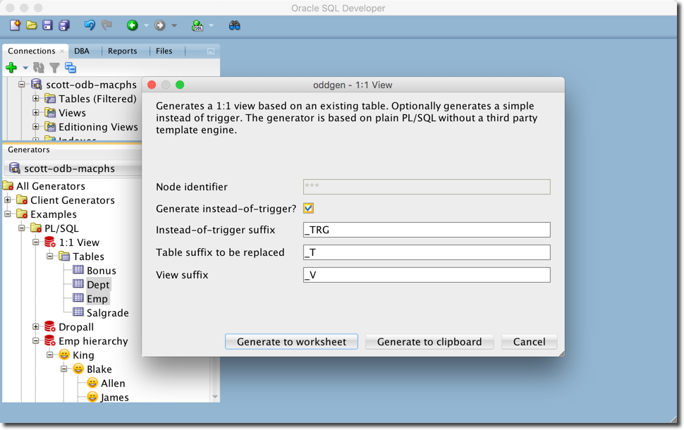Click the 1:1 View generator icon
684x430 pixels.
tap(50, 242)
